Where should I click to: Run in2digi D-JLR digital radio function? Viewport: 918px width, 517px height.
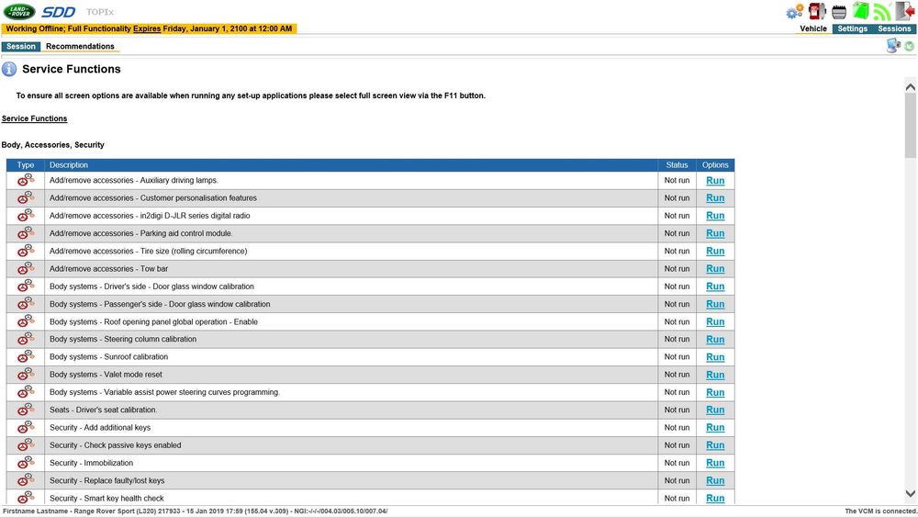[x=715, y=216]
